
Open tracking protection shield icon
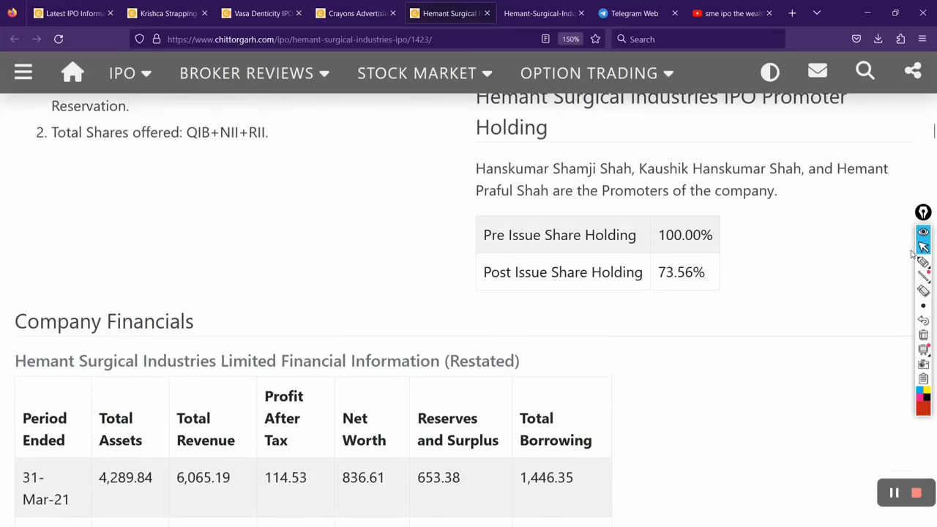[x=139, y=39]
